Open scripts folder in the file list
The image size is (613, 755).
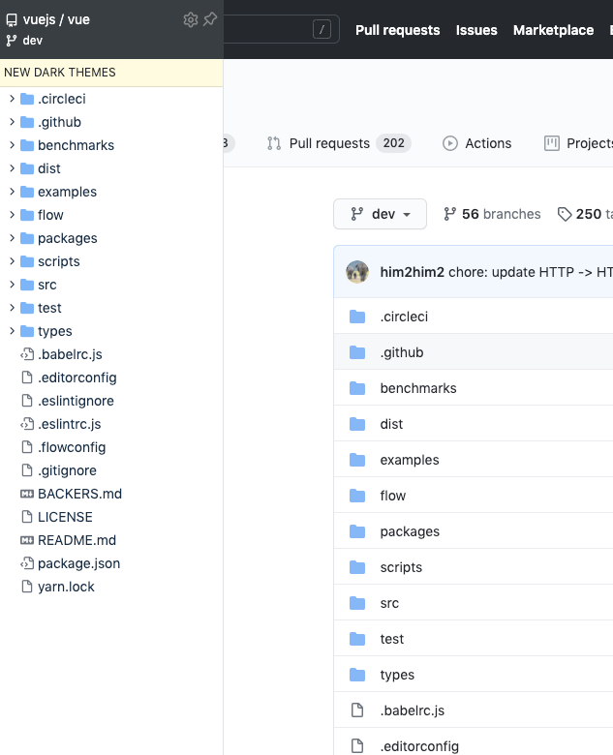coord(401,567)
